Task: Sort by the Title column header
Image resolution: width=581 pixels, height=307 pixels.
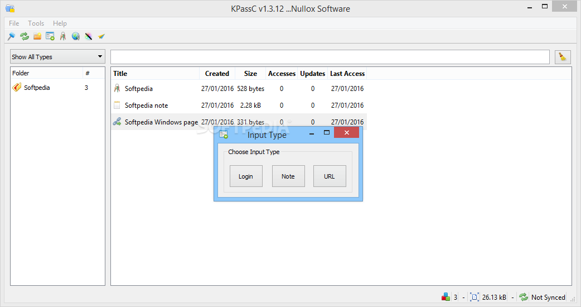Action: 155,74
